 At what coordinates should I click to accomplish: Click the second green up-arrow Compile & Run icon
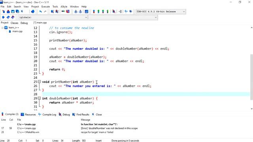pos(103,11)
